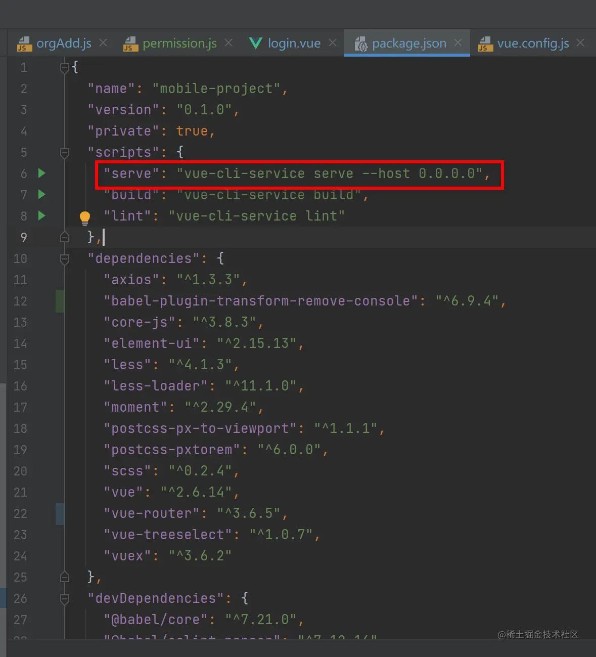Click the permission.js JS file icon
This screenshot has height=657, width=596.
(x=130, y=44)
